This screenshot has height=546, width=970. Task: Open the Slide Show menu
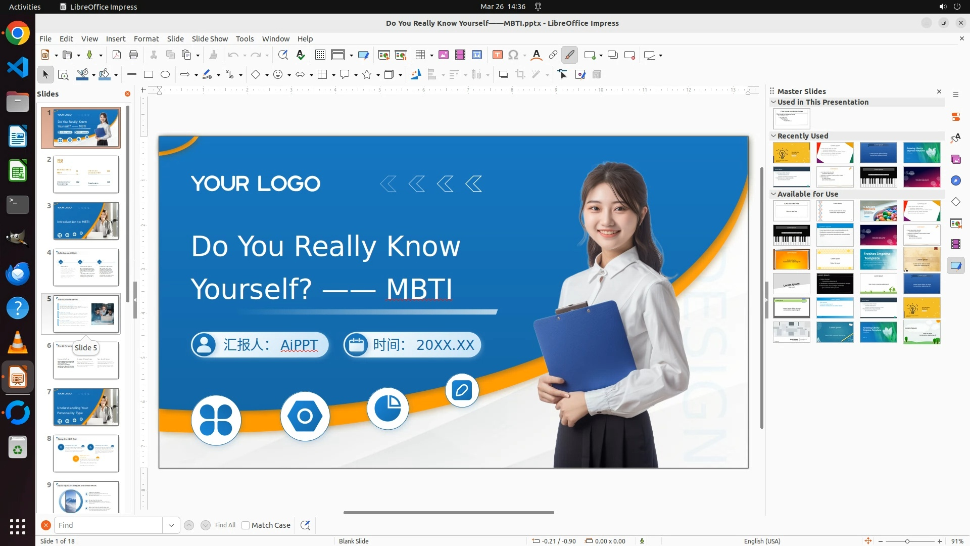[210, 39]
